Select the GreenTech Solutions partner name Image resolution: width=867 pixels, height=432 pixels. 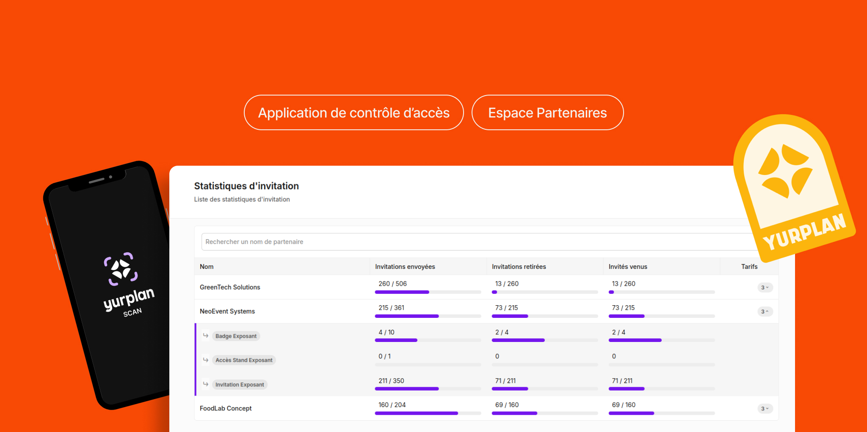[230, 287]
